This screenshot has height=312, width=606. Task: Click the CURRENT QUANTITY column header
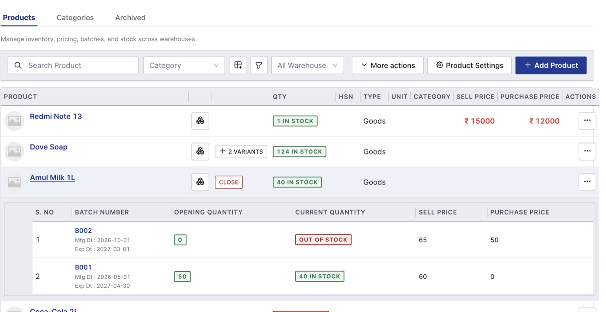click(330, 212)
